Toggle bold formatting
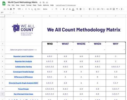127x100 pixels. (x=64, y=9)
